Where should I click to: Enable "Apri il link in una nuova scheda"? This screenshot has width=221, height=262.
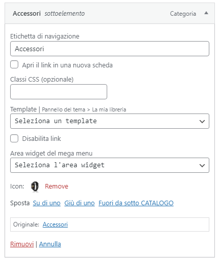point(14,65)
